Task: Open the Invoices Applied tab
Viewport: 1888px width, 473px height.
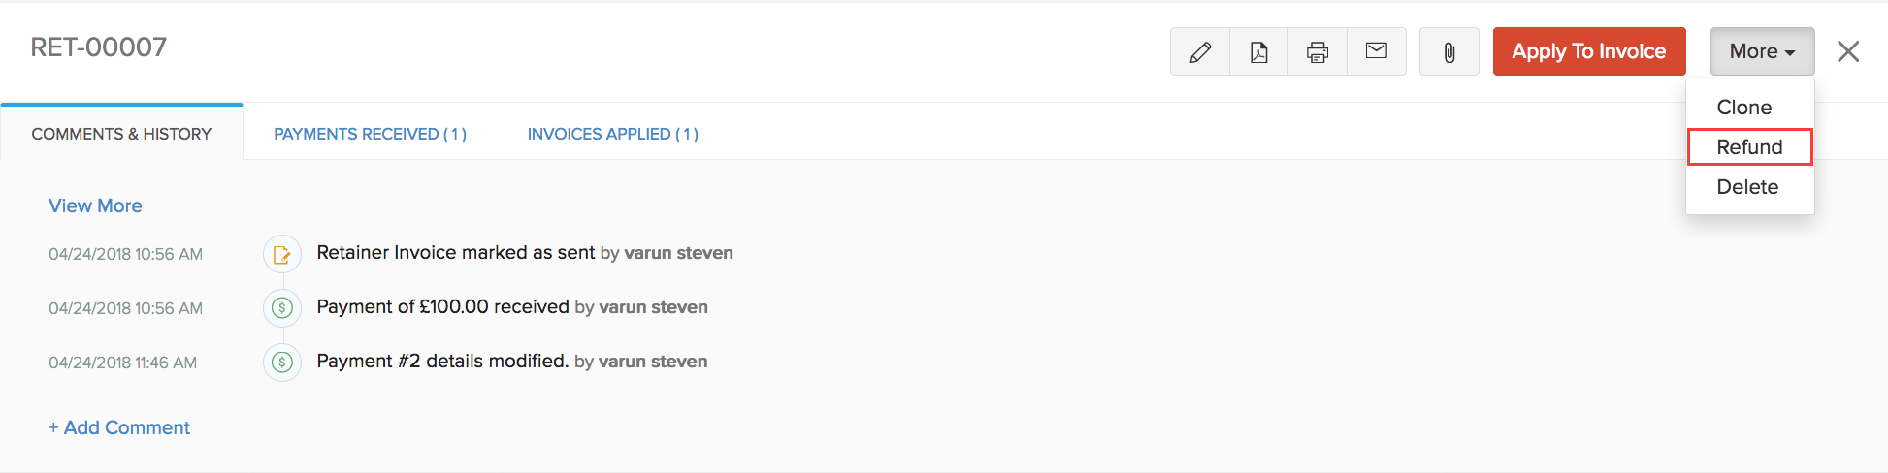Action: coord(613,134)
